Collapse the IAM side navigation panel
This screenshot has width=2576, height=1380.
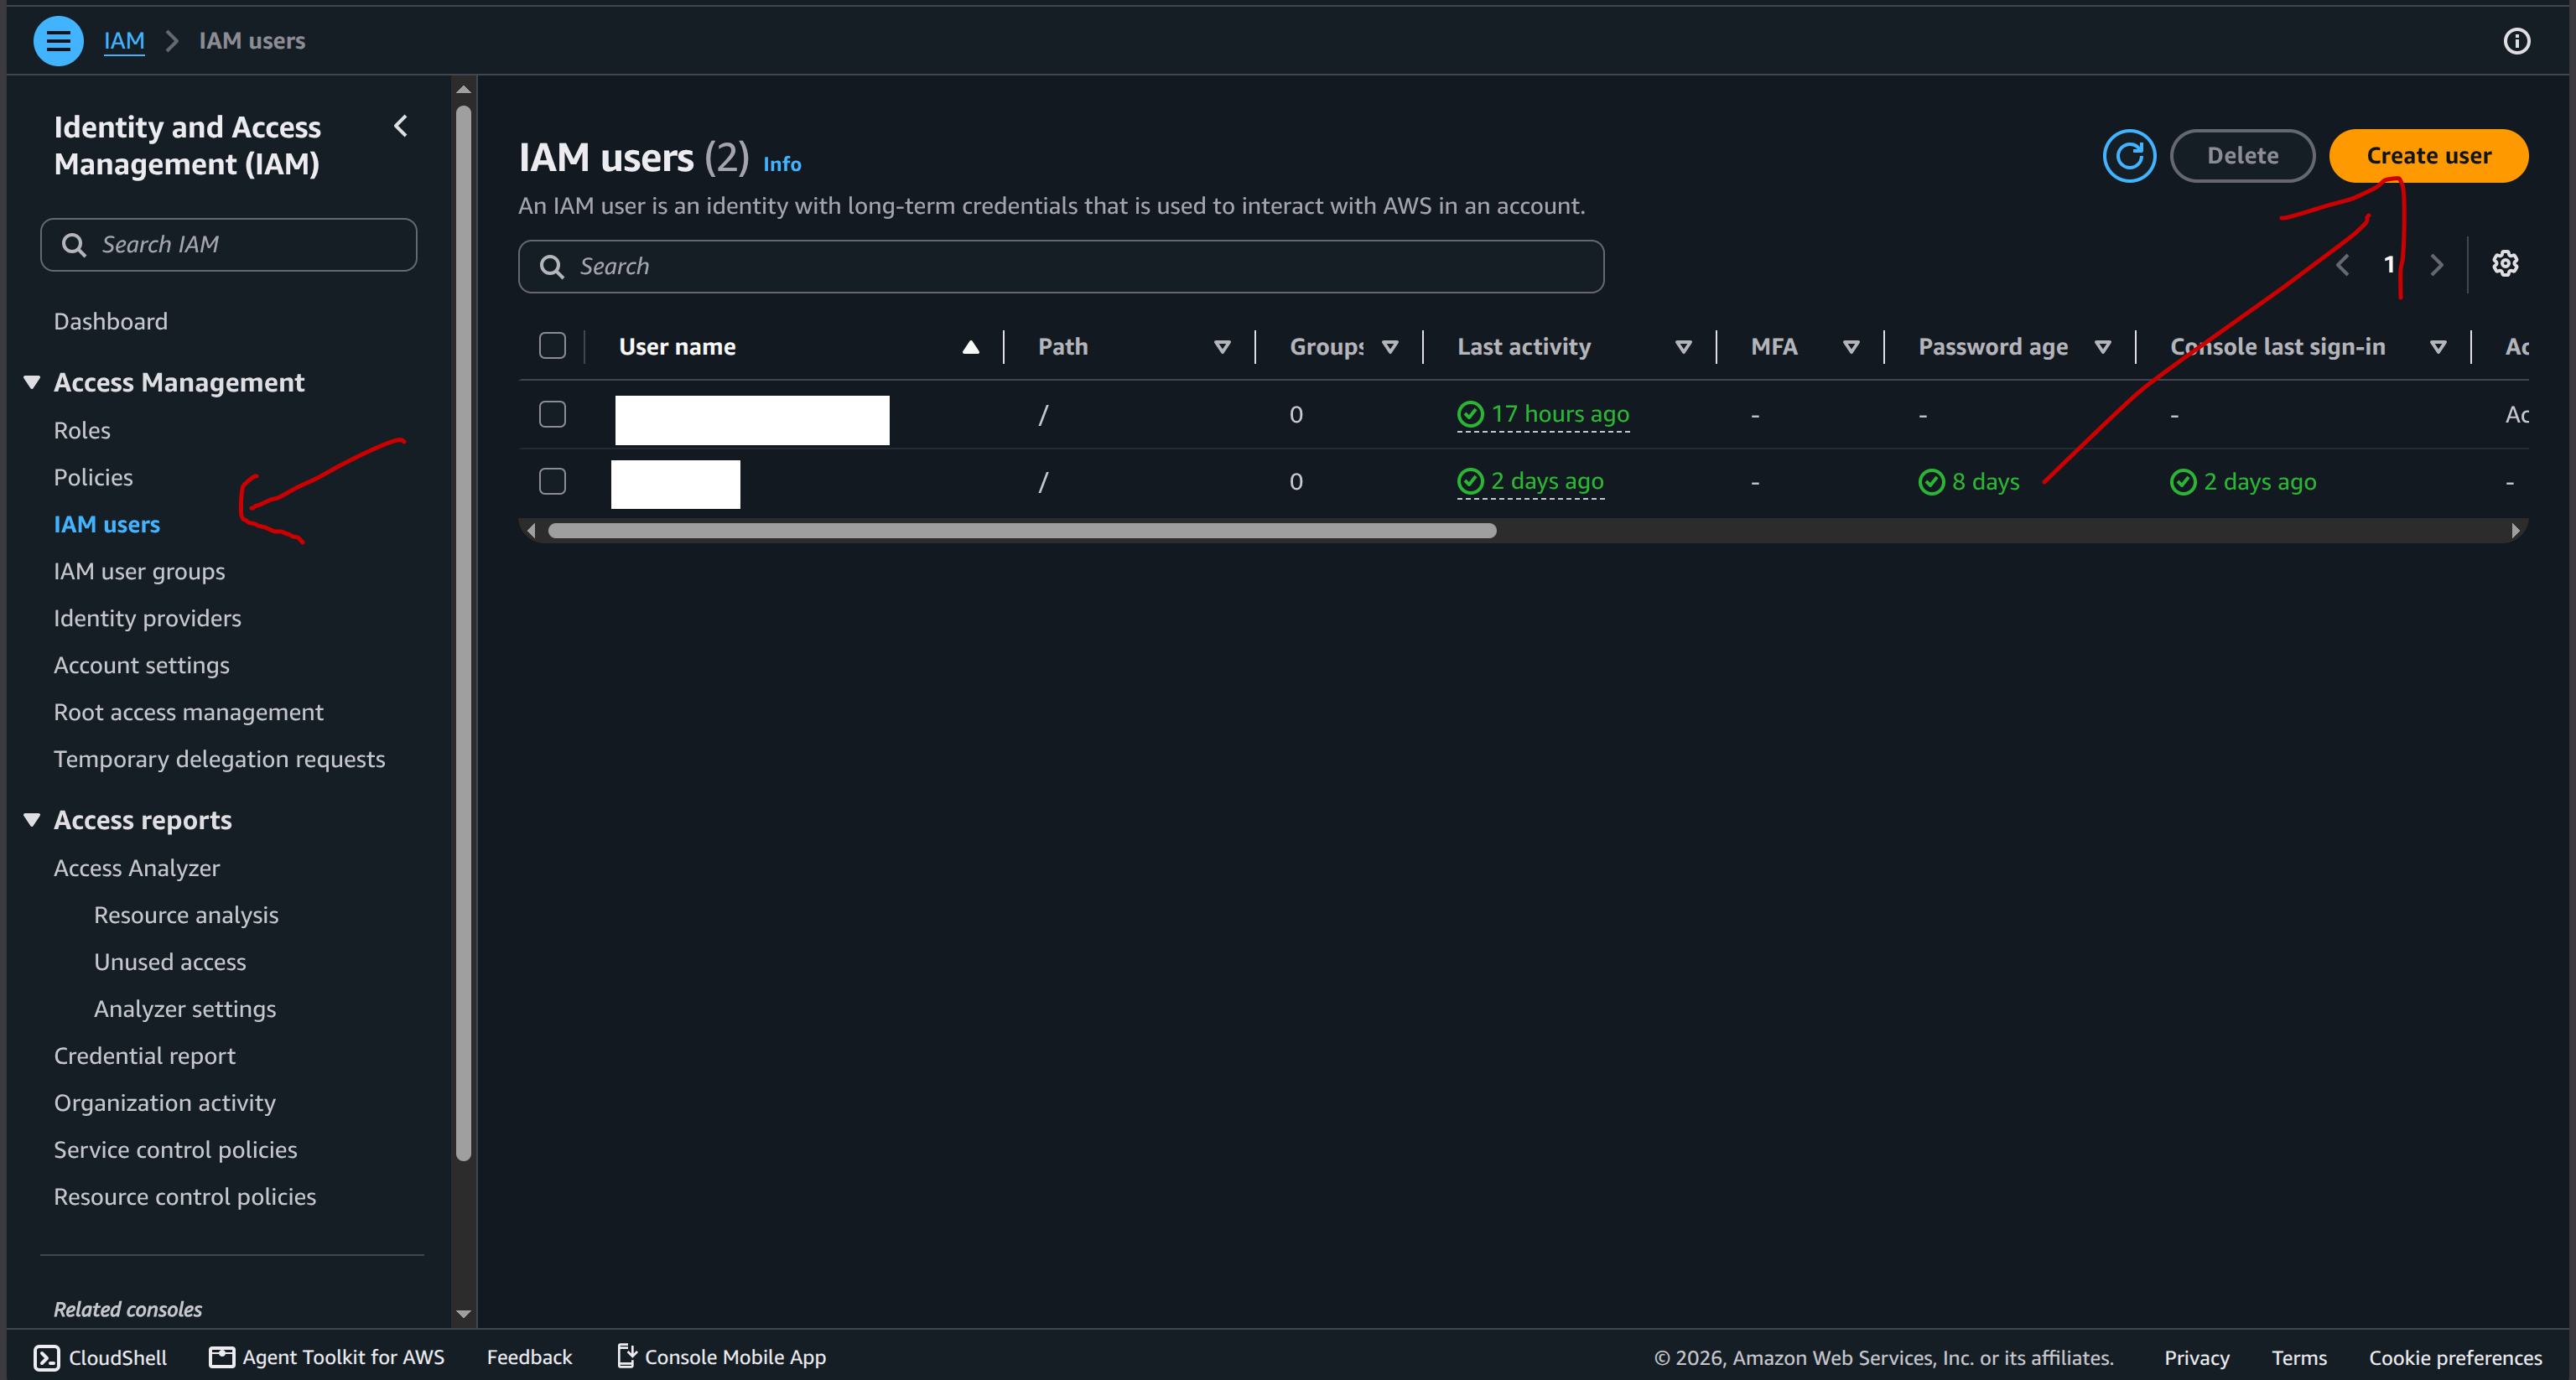pyautogui.click(x=401, y=126)
